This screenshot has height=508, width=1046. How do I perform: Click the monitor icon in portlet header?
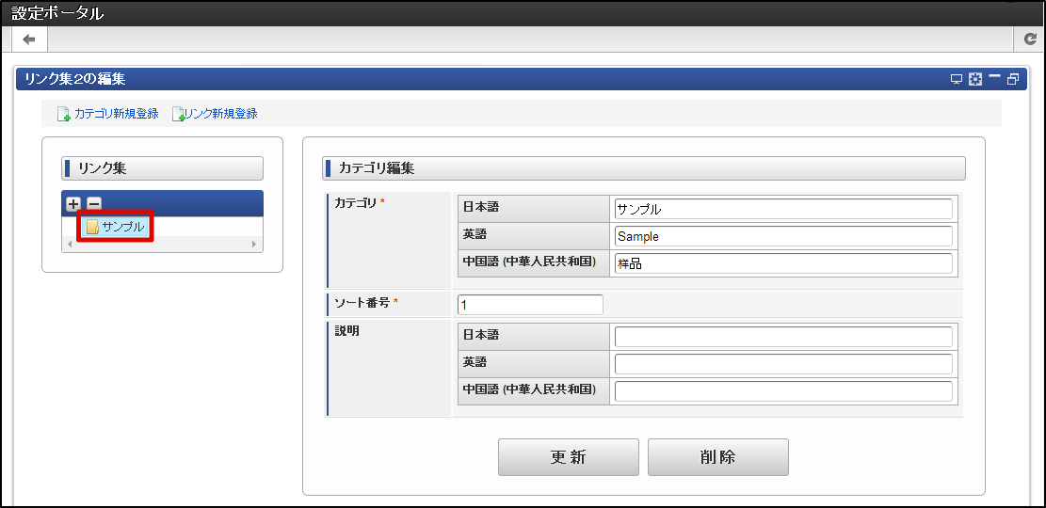[957, 79]
